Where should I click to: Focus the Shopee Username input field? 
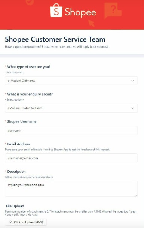coord(71,130)
